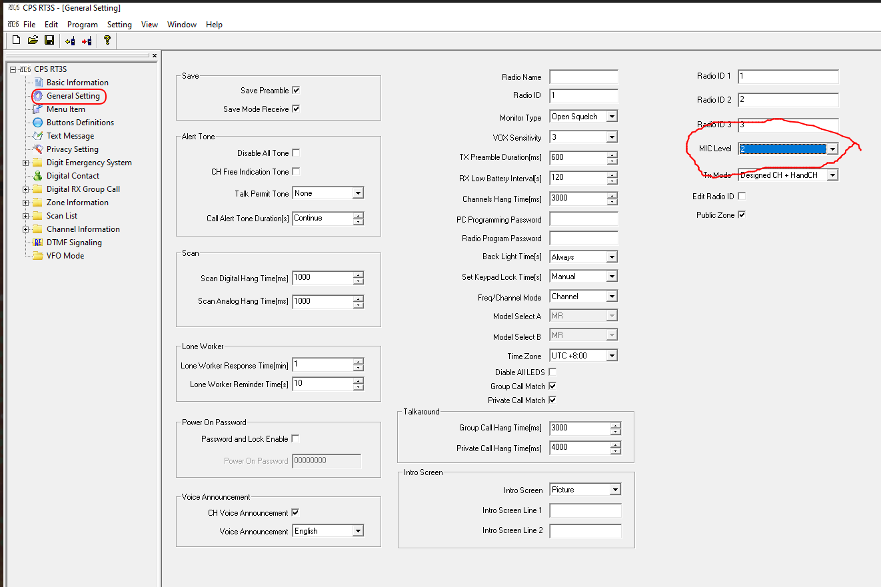Open the MIC Level dropdown

(832, 149)
